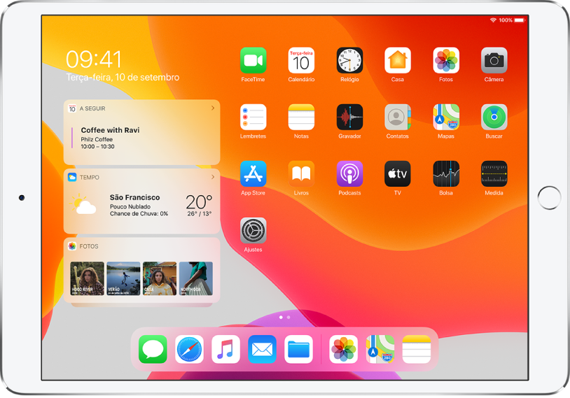
Task: Open the Verão photo memory
Action: point(123,278)
